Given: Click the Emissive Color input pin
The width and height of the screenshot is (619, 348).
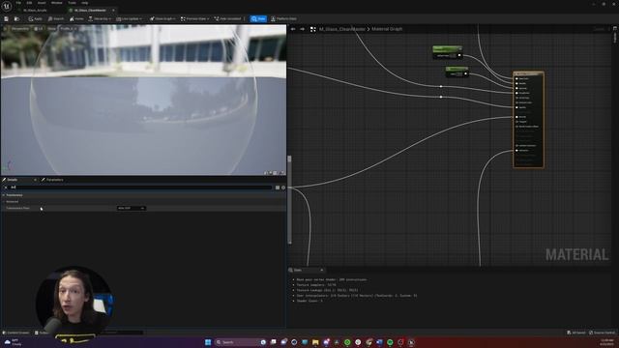Looking at the screenshot, I should (x=516, y=102).
